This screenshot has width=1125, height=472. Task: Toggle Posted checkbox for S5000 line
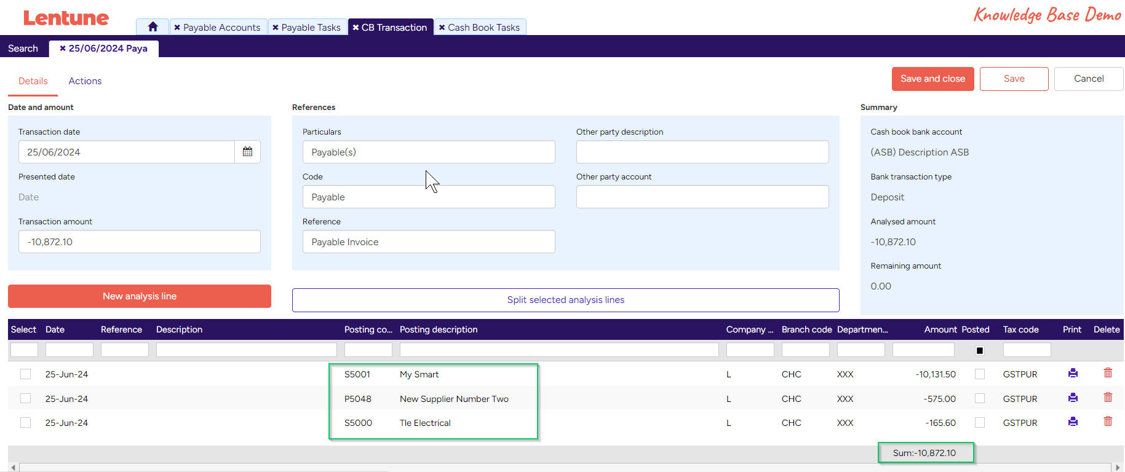pyautogui.click(x=980, y=422)
